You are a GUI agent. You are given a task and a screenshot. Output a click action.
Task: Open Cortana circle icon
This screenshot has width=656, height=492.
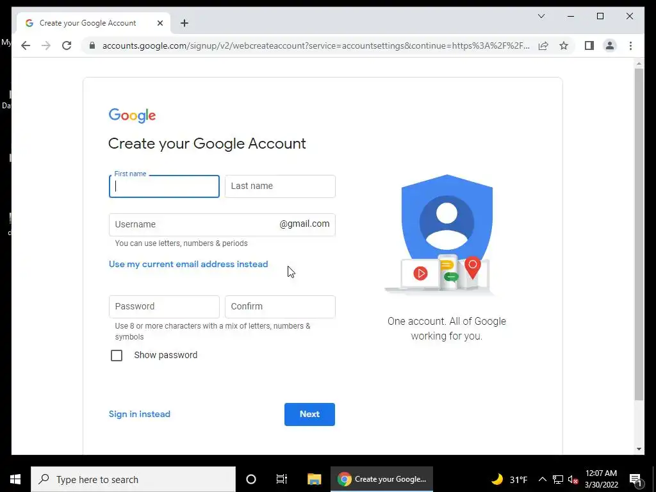click(x=251, y=479)
